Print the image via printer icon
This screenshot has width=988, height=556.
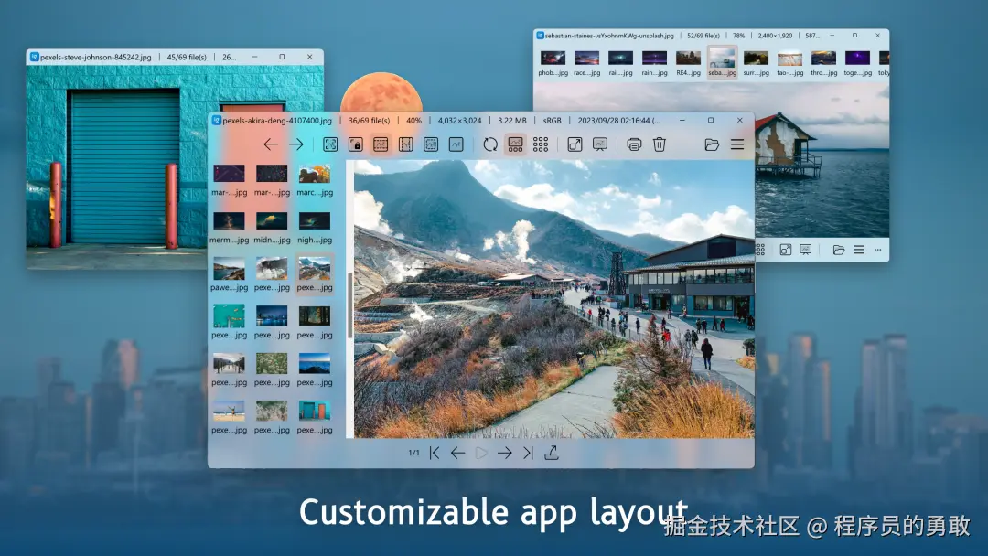[634, 144]
